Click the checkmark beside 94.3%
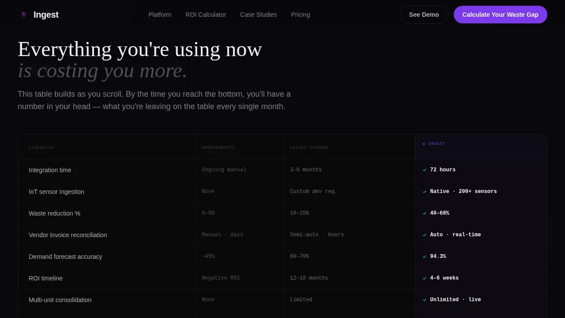Image resolution: width=565 pixels, height=318 pixels. 425,257
